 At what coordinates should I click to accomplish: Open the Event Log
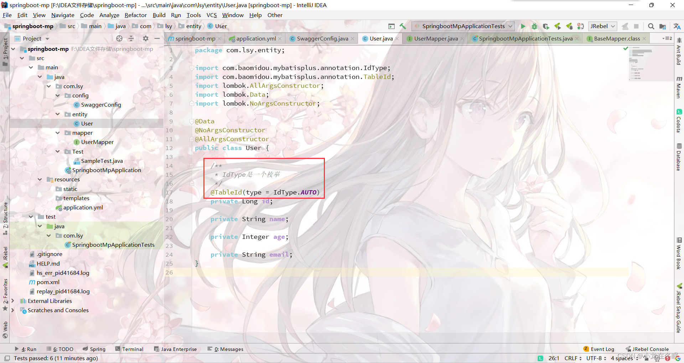[x=602, y=349]
